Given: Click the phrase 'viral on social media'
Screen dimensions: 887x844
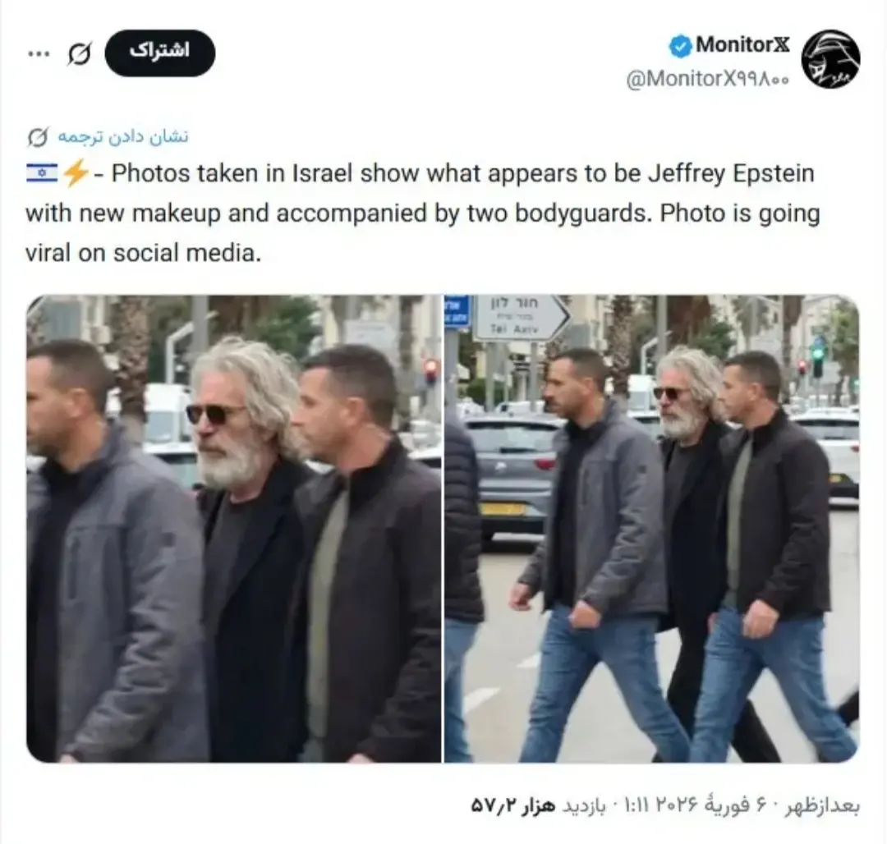Looking at the screenshot, I should click(143, 253).
